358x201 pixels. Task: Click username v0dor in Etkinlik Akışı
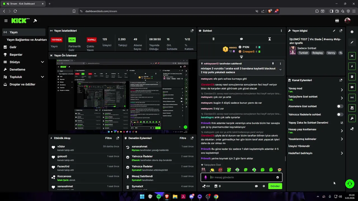pos(61,147)
